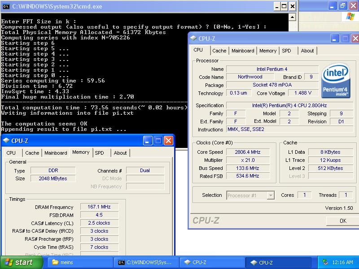Open the Windows Start menu
Viewport: 359px width, 269px height.
(x=21, y=262)
